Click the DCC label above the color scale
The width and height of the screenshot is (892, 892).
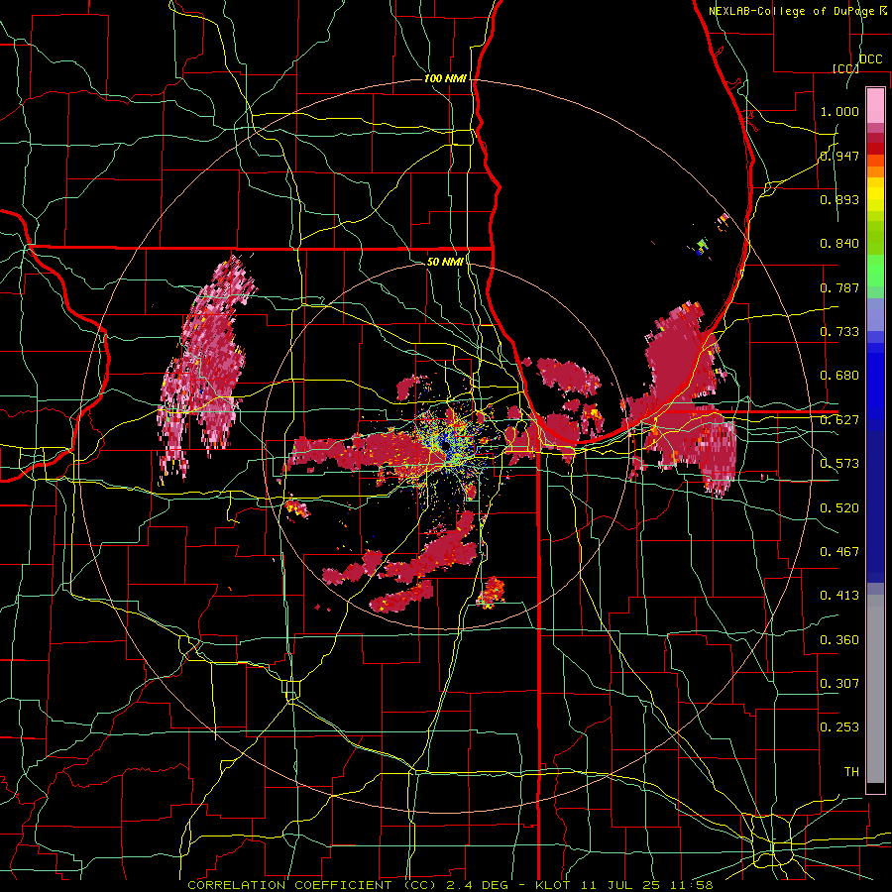(870, 59)
